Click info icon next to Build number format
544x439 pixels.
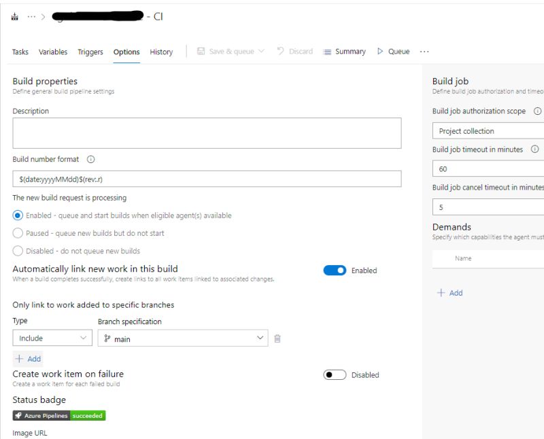92,159
